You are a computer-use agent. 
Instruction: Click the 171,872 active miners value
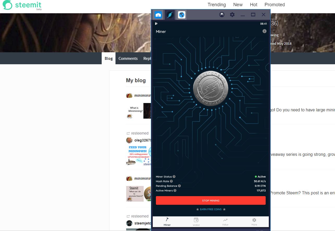[261, 191]
